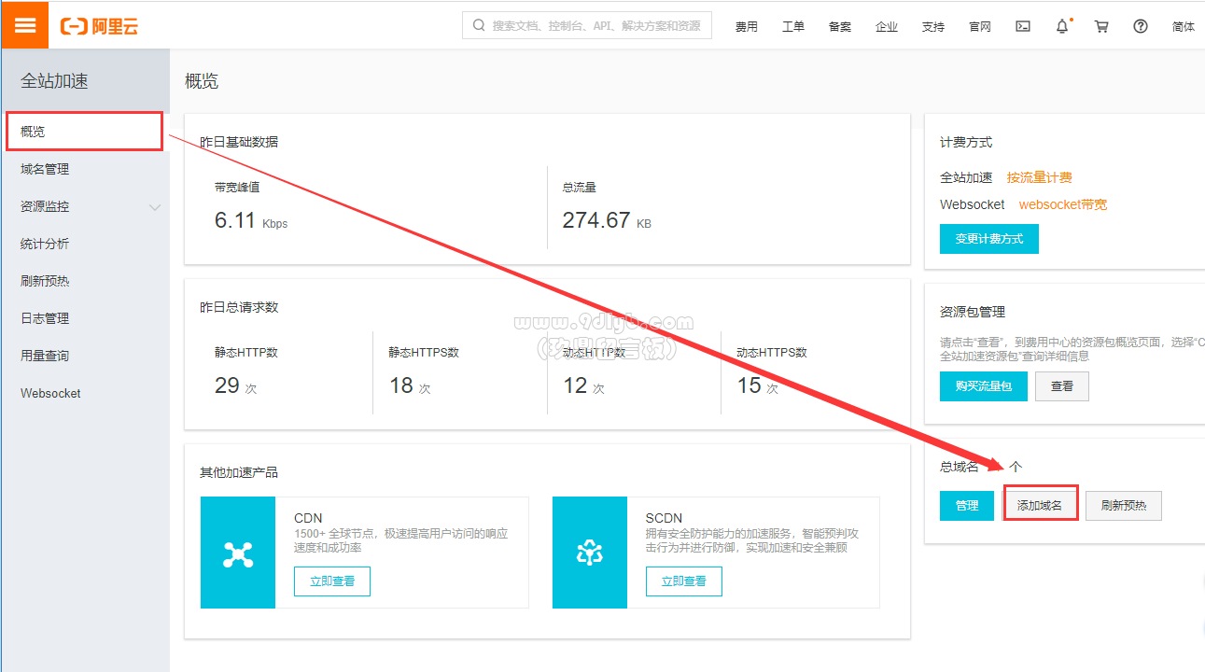Click the search documentation input field
1205x672 pixels.
[595, 26]
